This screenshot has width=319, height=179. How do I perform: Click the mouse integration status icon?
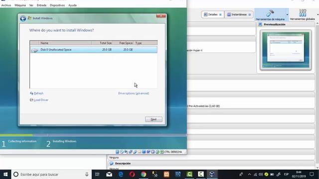tap(158, 152)
